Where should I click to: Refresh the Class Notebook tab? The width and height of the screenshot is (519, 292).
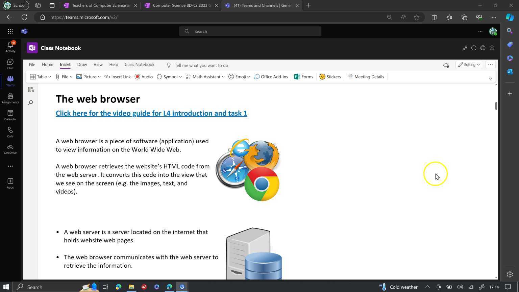[474, 48]
